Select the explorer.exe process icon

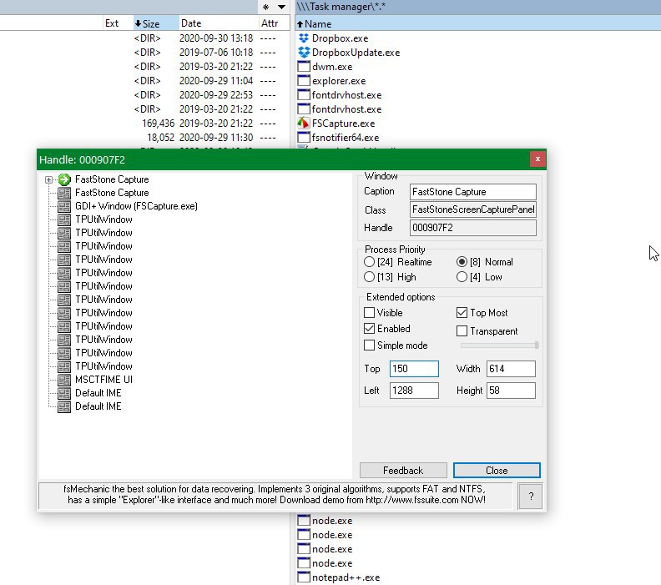coord(304,81)
